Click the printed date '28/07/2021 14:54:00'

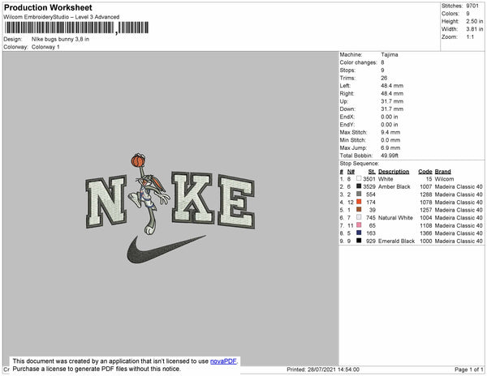pos(334,370)
